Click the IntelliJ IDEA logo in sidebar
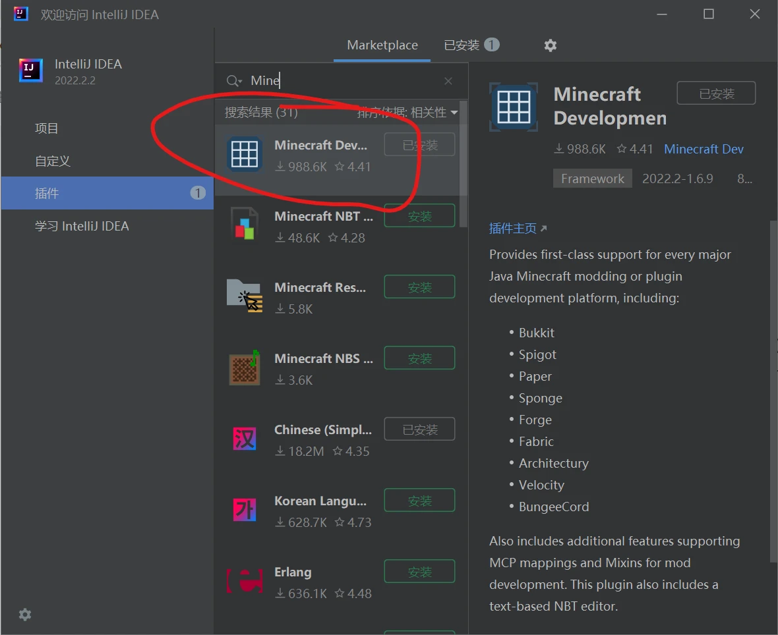Viewport: 778px width, 635px height. coord(31,70)
